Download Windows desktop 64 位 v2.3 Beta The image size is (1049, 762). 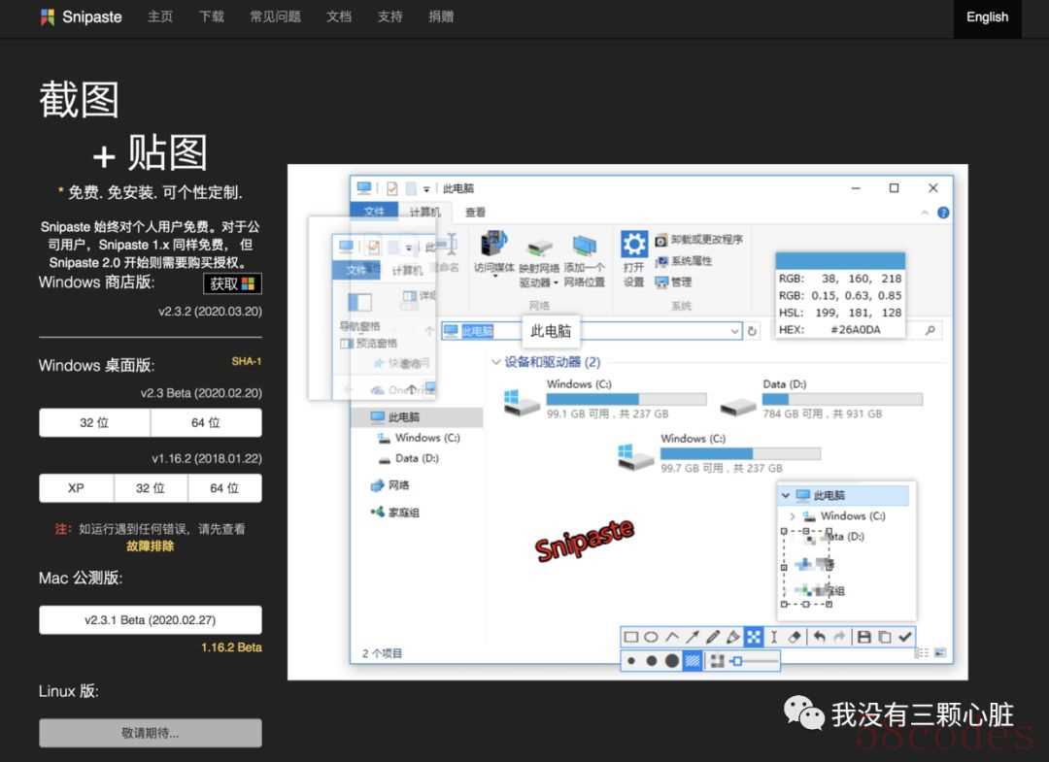click(x=206, y=423)
